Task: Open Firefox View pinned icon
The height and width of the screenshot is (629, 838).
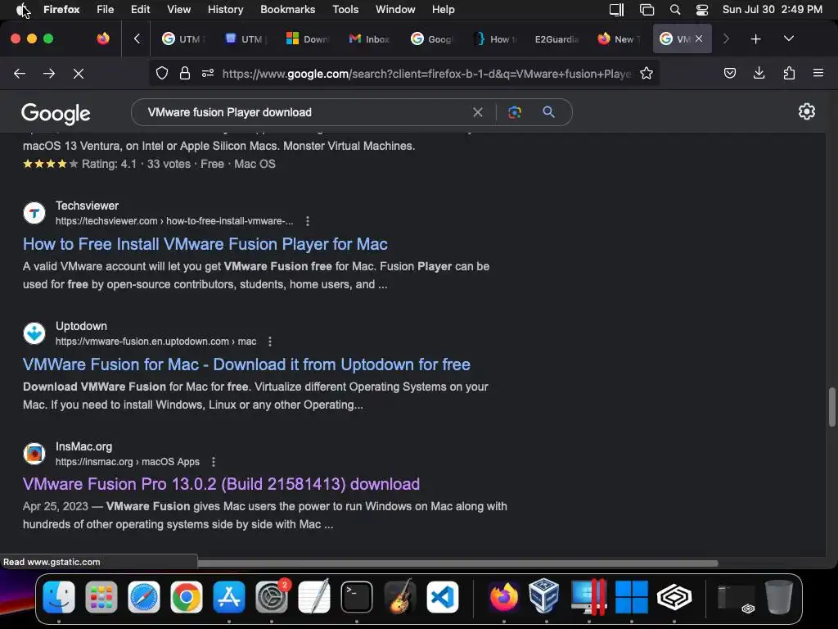Action: pyautogui.click(x=103, y=38)
